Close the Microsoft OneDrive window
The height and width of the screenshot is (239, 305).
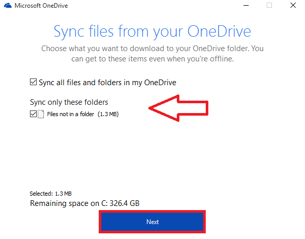293,6
